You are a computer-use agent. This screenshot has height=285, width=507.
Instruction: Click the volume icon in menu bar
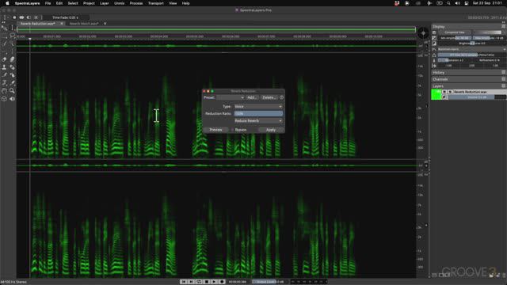pyautogui.click(x=457, y=3)
